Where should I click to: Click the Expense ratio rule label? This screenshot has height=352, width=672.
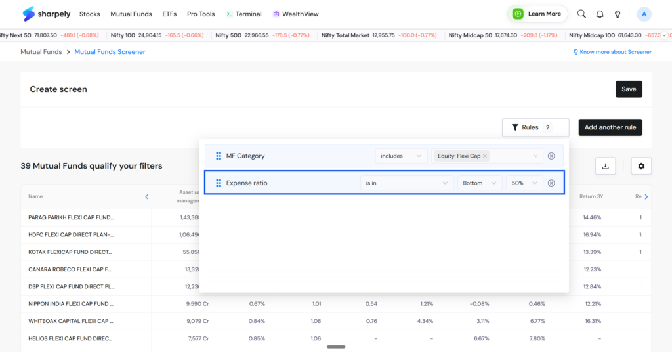point(247,183)
